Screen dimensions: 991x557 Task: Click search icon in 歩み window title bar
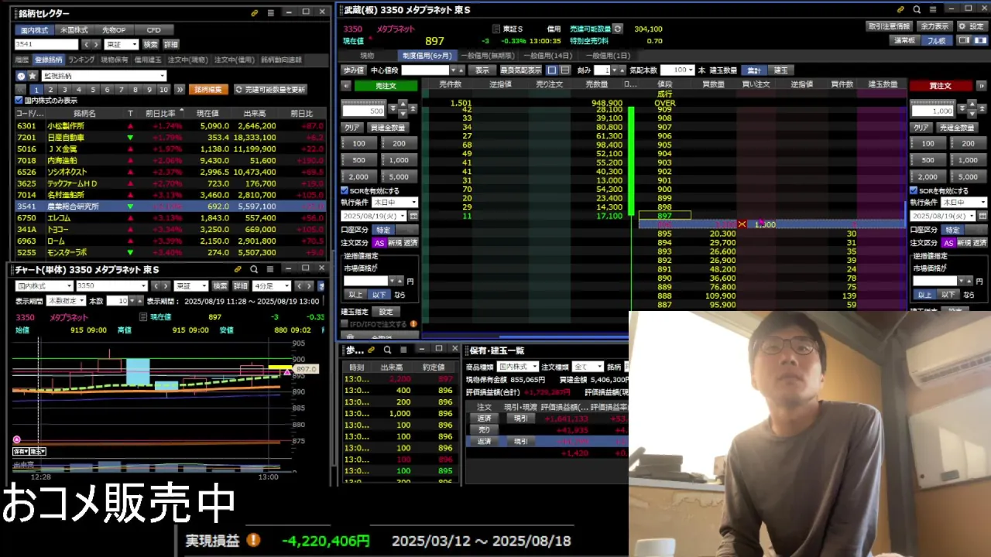pos(387,350)
